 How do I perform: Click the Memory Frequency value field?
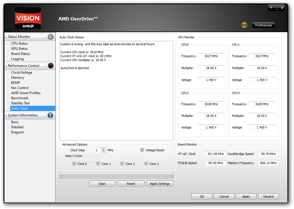click(x=268, y=163)
